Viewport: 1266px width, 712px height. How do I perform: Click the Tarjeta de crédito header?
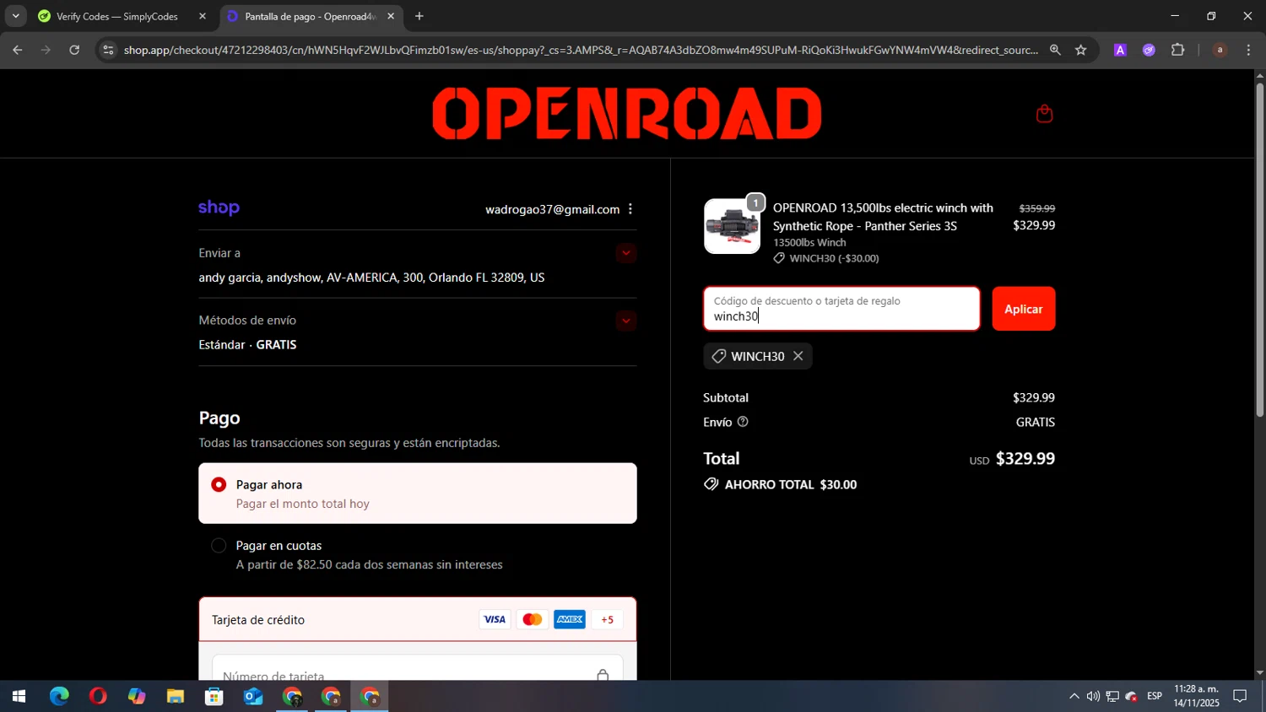(x=418, y=619)
